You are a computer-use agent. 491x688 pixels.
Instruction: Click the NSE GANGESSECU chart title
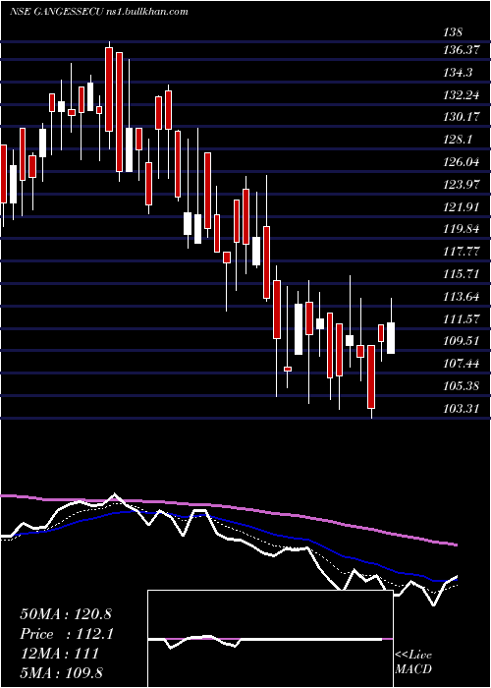click(x=99, y=12)
